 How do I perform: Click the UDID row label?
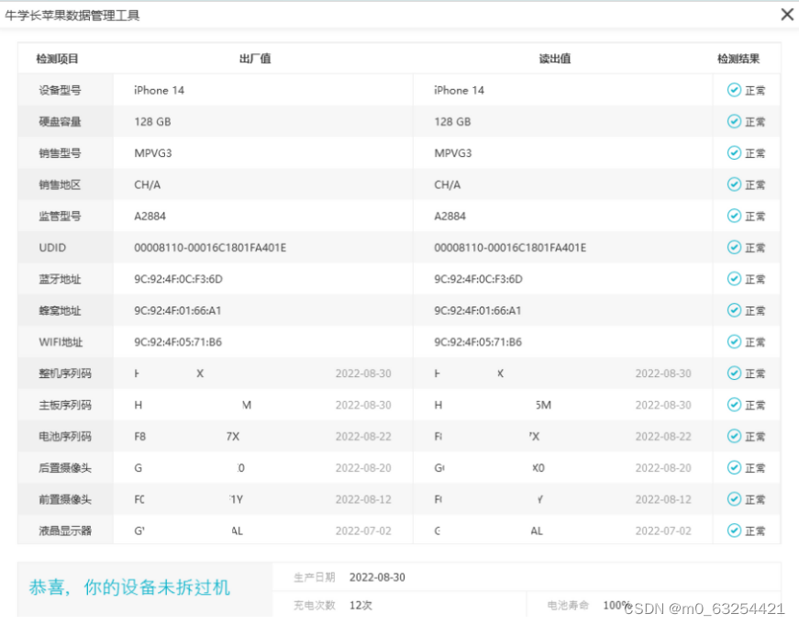(52, 247)
